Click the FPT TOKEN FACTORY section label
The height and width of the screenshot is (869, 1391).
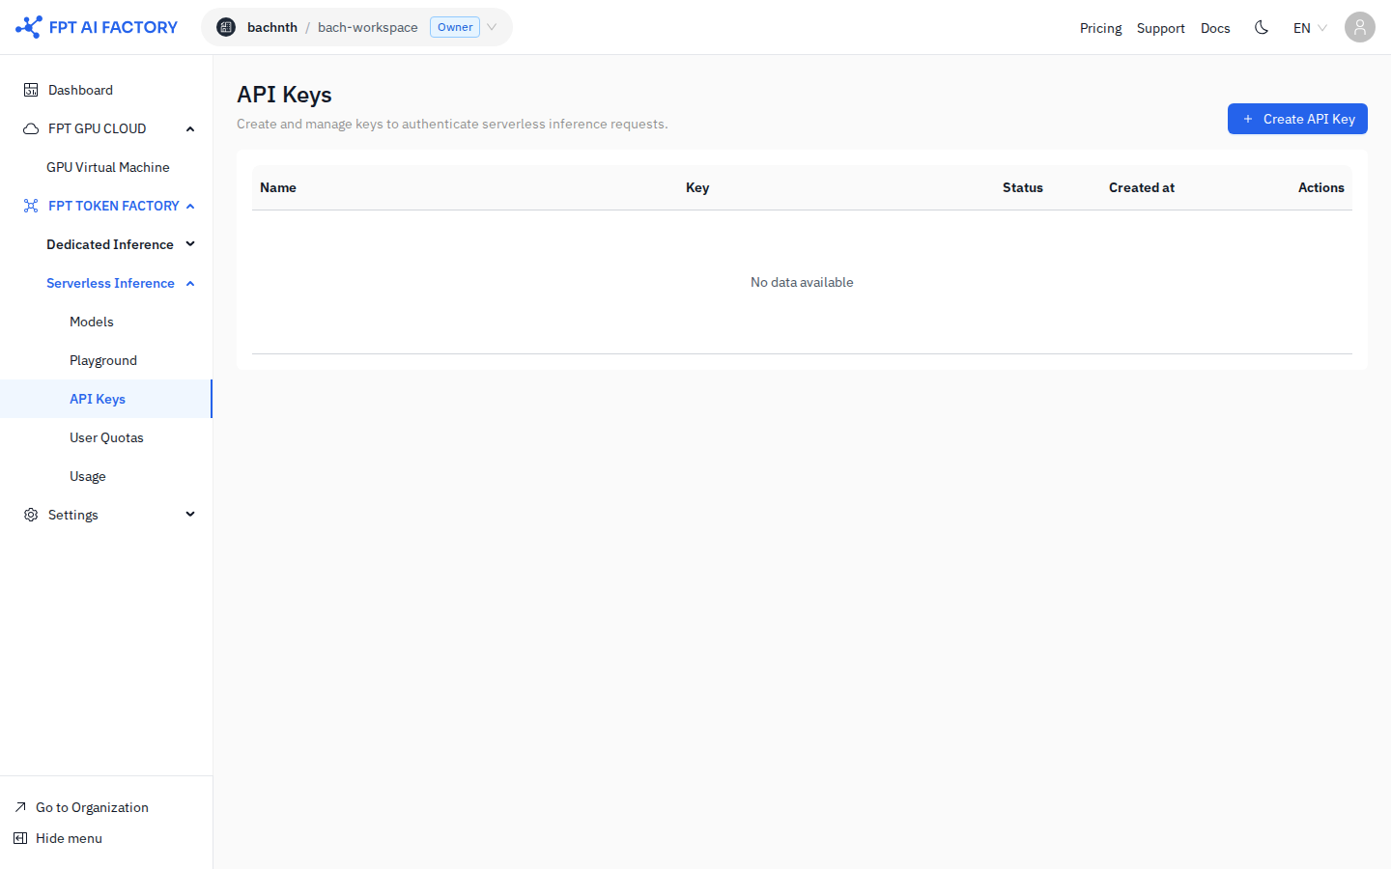(114, 206)
